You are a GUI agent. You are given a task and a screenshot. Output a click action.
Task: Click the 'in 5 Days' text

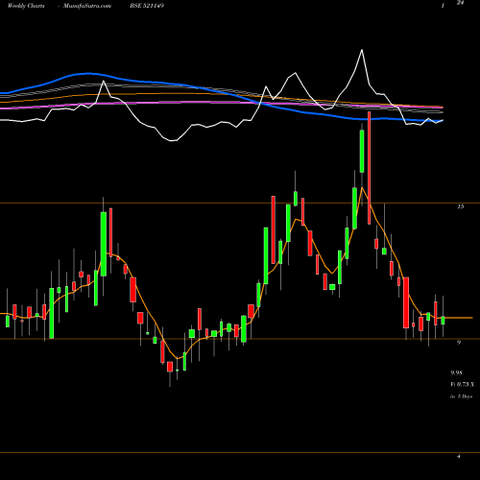(461, 396)
